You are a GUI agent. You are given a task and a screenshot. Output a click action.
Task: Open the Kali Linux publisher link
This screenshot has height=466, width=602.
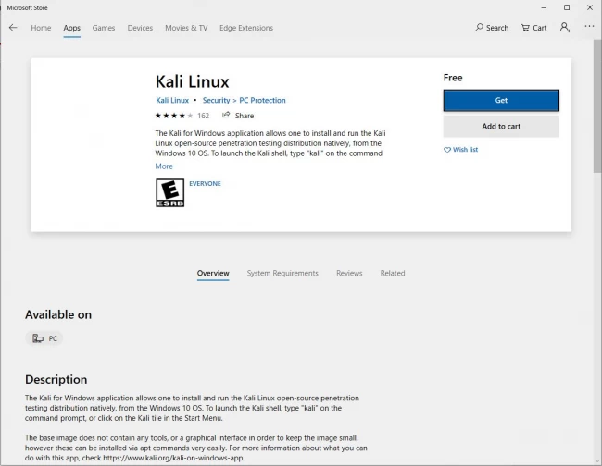pyautogui.click(x=172, y=101)
